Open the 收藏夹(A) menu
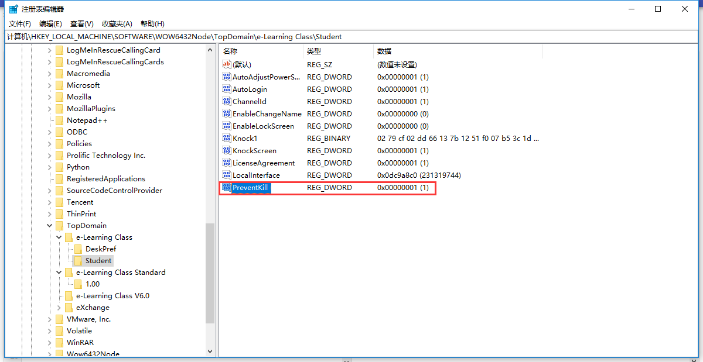The image size is (703, 362). click(117, 24)
